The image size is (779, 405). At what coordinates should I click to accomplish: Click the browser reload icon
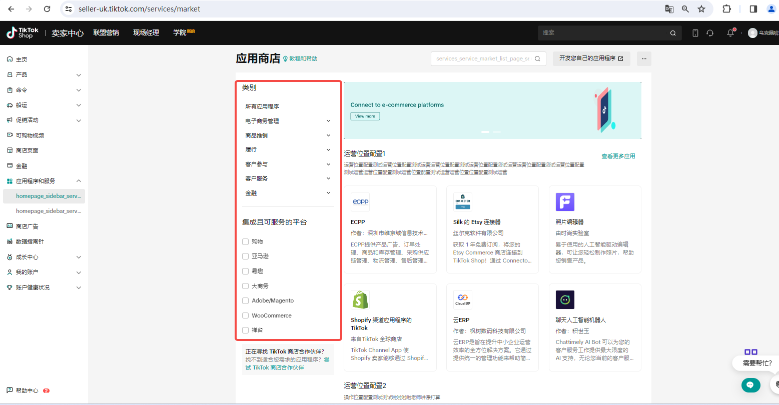[47, 9]
